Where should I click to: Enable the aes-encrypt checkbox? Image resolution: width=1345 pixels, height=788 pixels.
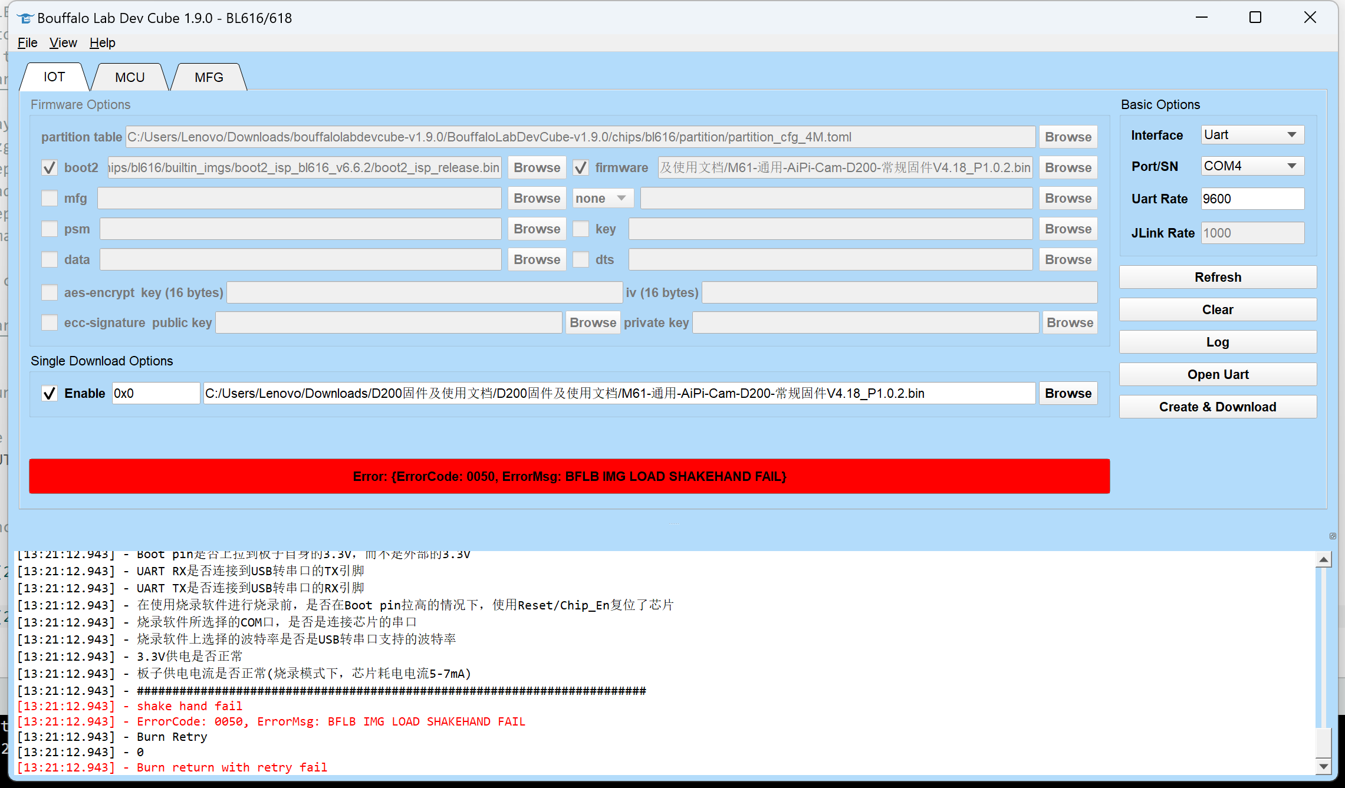tap(50, 292)
